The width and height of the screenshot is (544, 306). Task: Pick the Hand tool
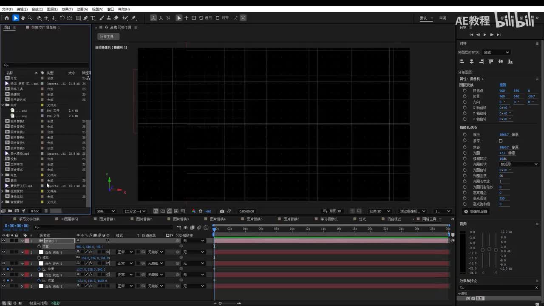pyautogui.click(x=23, y=18)
